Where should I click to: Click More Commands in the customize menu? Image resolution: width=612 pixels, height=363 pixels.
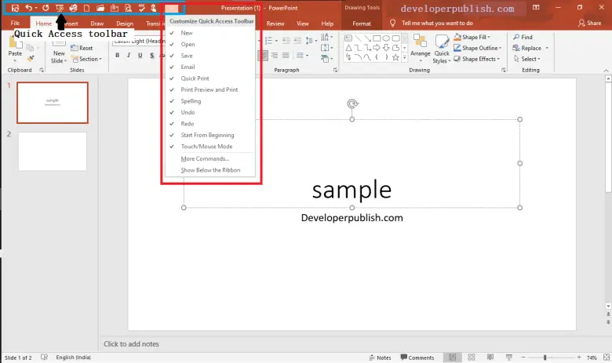(210, 158)
